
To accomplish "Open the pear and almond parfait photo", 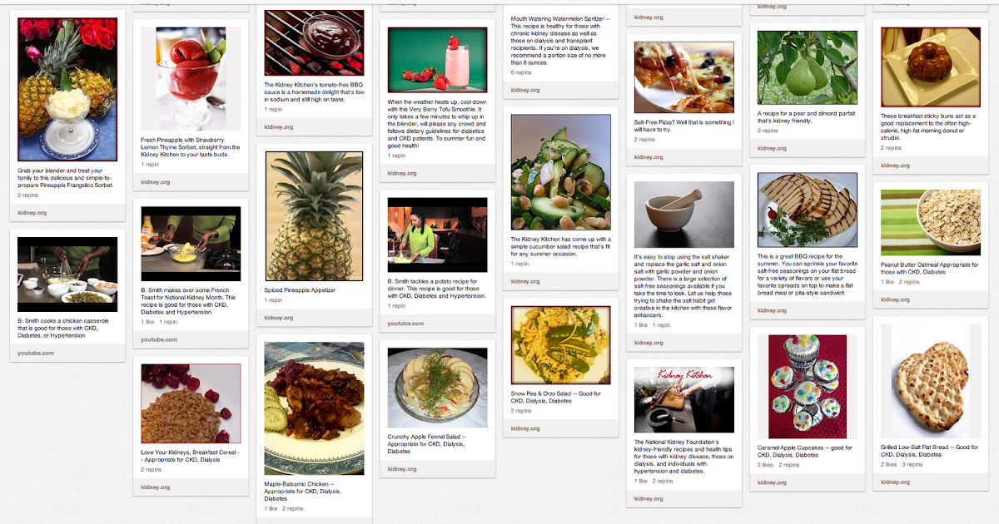I will (807, 67).
